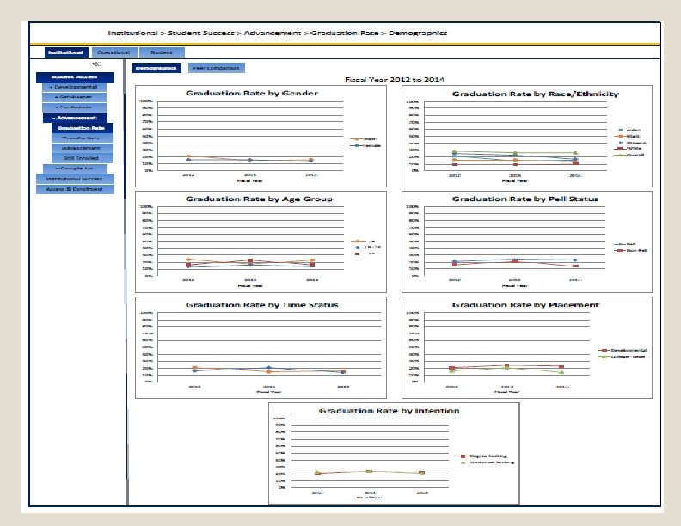Click the 'Fiscal Year 2012 to 2014' heading
681x526 pixels.
pos(395,79)
